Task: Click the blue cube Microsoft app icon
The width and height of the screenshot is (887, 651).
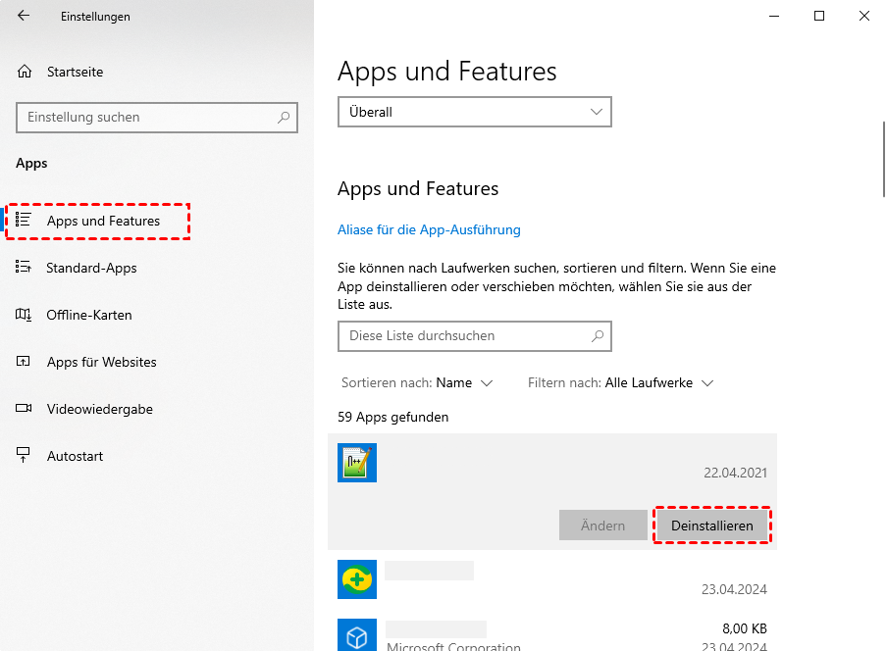Action: coord(357,633)
